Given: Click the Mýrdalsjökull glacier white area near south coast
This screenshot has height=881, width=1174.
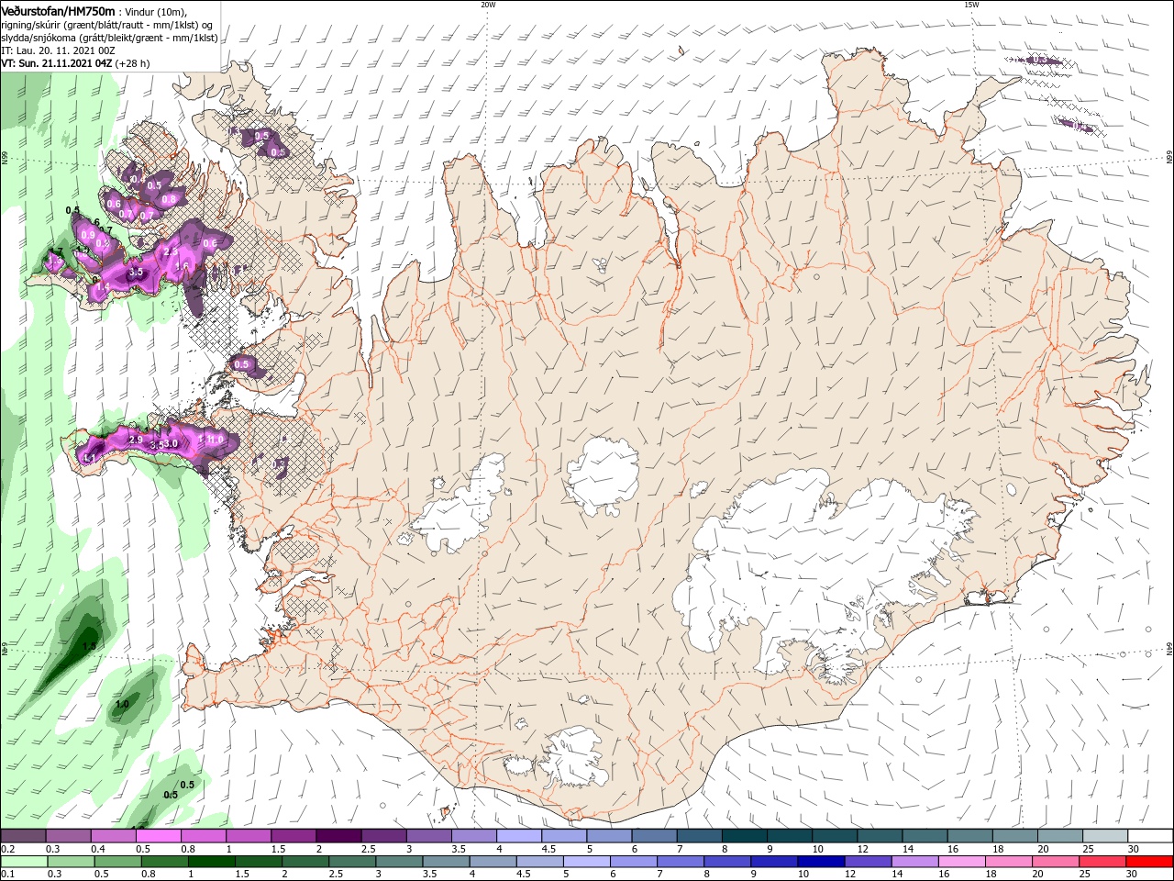Looking at the screenshot, I should point(573,758).
